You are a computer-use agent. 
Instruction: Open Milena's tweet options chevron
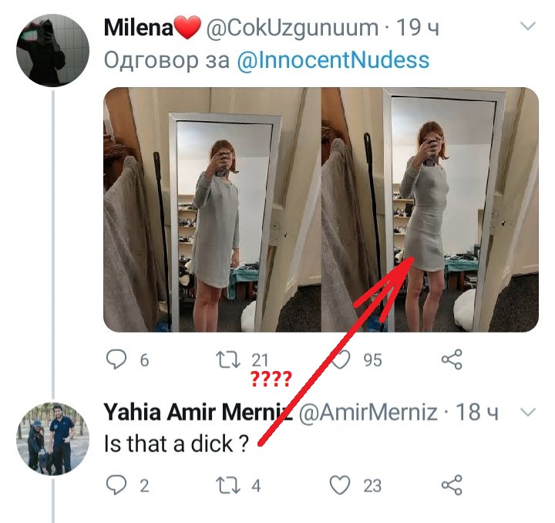pyautogui.click(x=528, y=27)
